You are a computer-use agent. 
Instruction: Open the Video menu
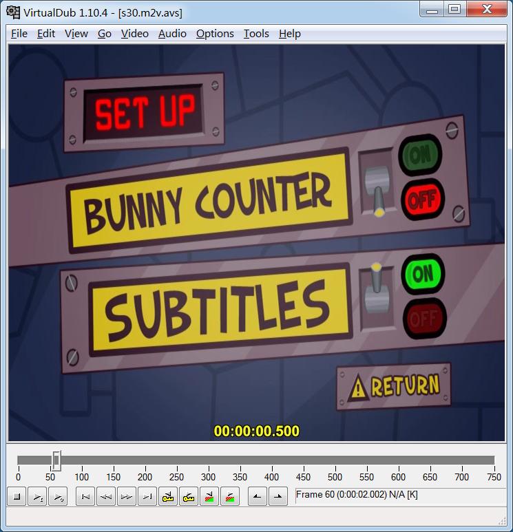coord(135,34)
